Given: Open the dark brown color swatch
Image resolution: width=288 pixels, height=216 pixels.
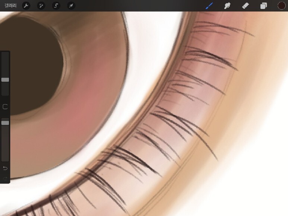Looking at the screenshot, I should coord(281,6).
